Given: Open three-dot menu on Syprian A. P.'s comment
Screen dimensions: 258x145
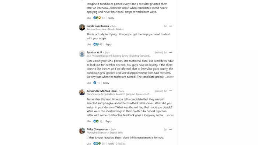Looking at the screenshot, I should pos(170,53).
